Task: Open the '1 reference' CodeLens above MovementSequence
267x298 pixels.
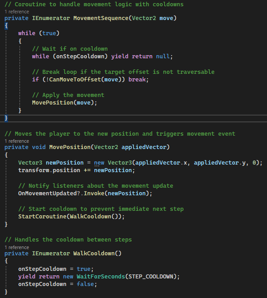Action: pyautogui.click(x=17, y=12)
